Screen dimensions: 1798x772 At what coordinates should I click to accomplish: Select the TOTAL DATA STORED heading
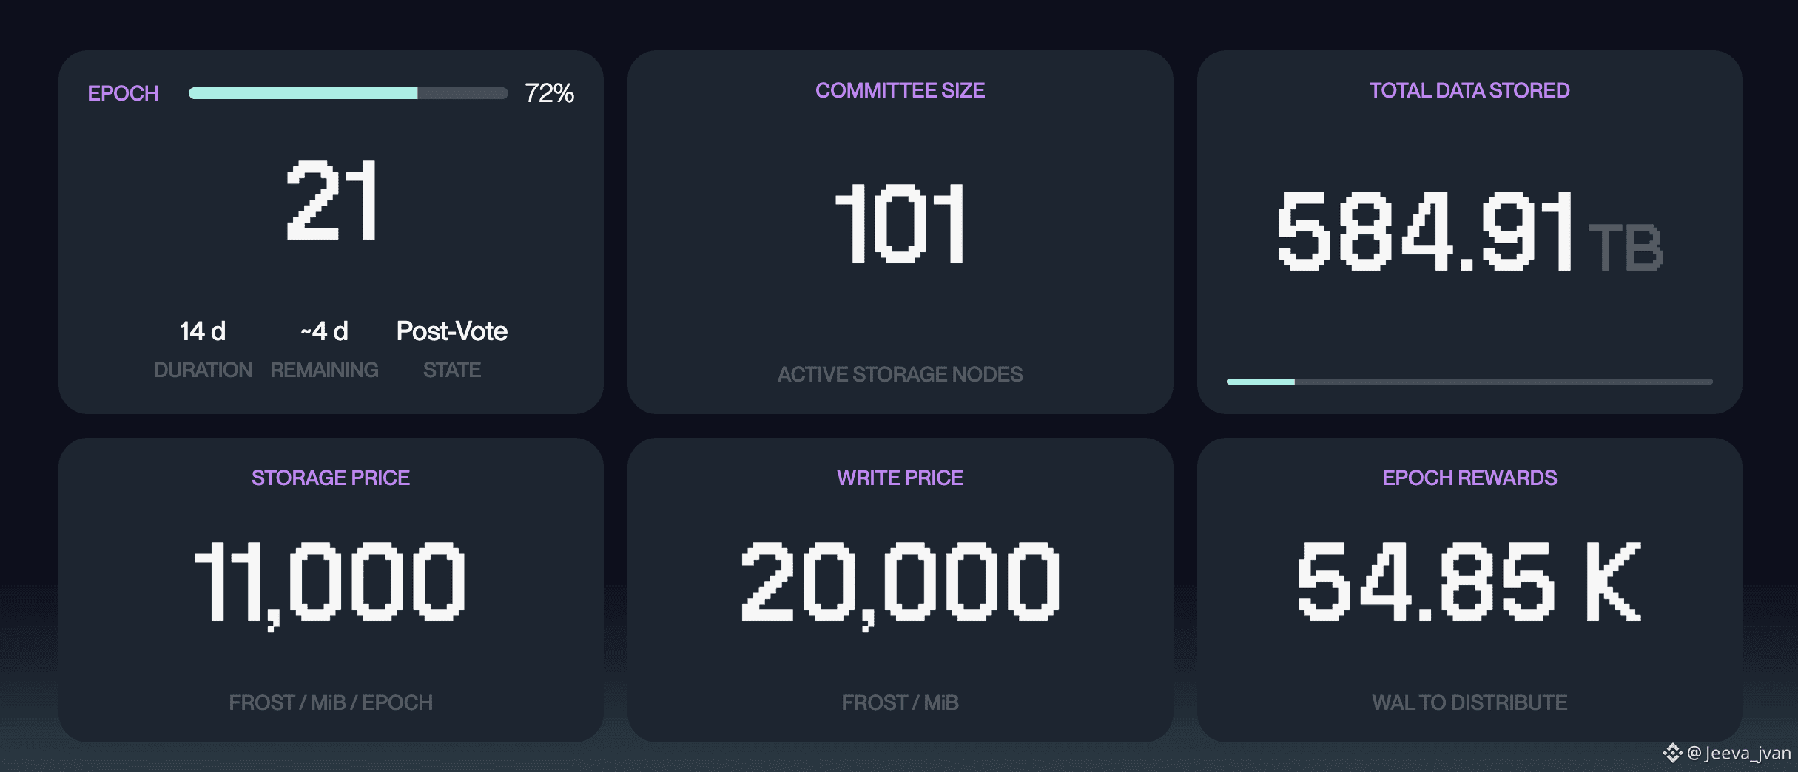tap(1469, 90)
